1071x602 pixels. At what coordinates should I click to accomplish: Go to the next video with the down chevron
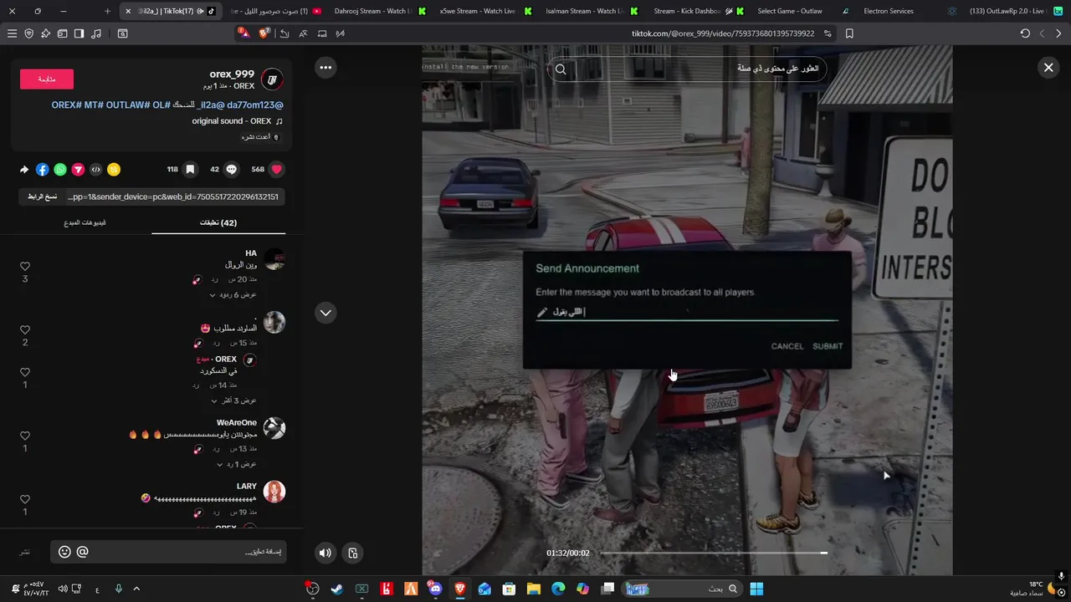point(325,313)
